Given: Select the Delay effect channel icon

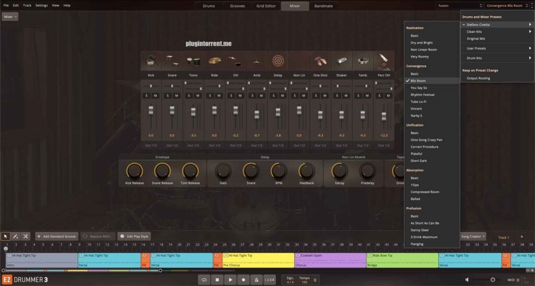Looking at the screenshot, I should coord(278,61).
